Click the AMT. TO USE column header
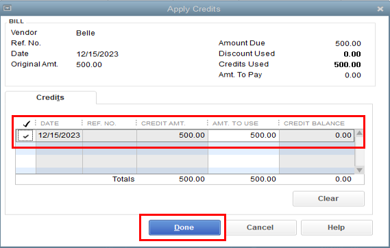 [x=235, y=123]
